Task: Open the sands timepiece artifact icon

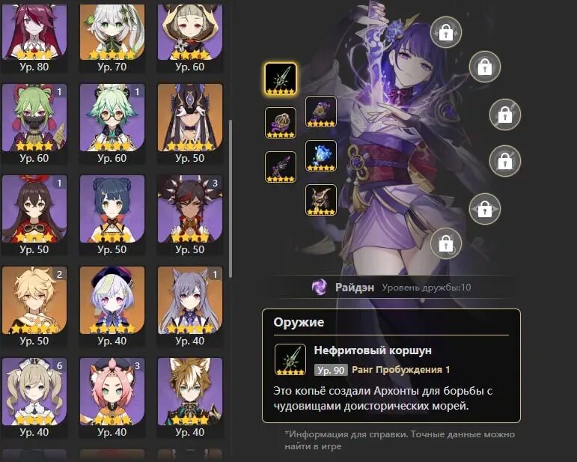Action: tap(321, 112)
